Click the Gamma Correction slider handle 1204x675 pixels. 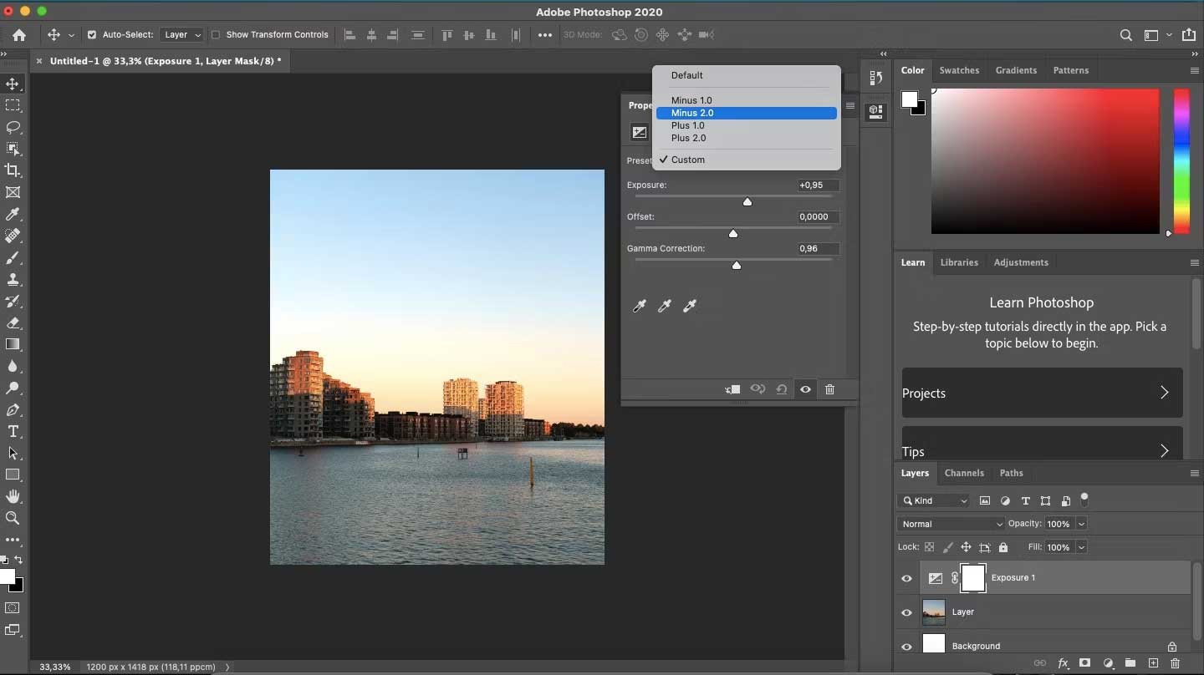tap(737, 265)
